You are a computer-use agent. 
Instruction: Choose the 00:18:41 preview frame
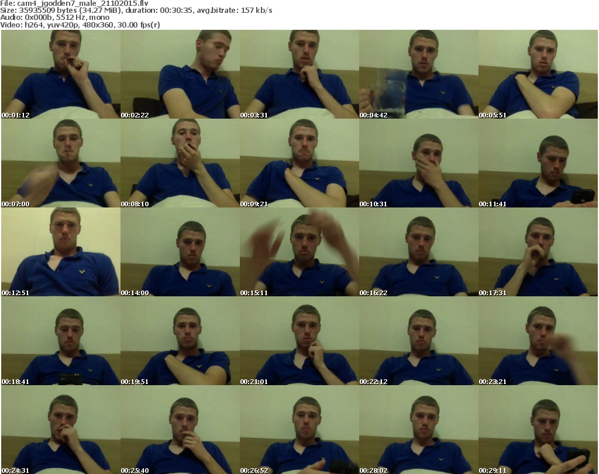point(61,341)
